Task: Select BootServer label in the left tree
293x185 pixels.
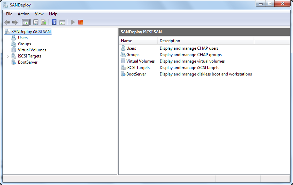Action: click(x=28, y=62)
